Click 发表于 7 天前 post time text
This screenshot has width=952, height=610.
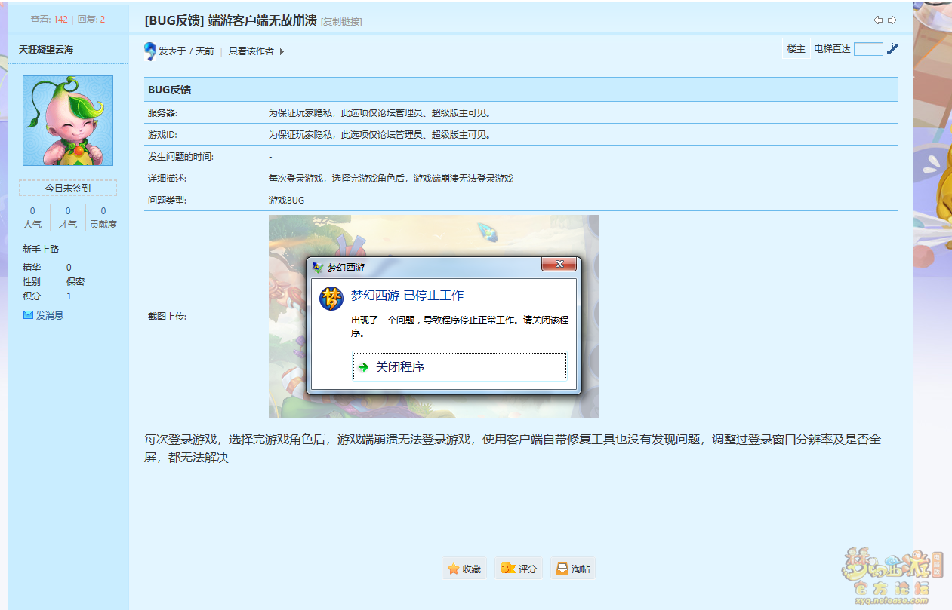[186, 51]
